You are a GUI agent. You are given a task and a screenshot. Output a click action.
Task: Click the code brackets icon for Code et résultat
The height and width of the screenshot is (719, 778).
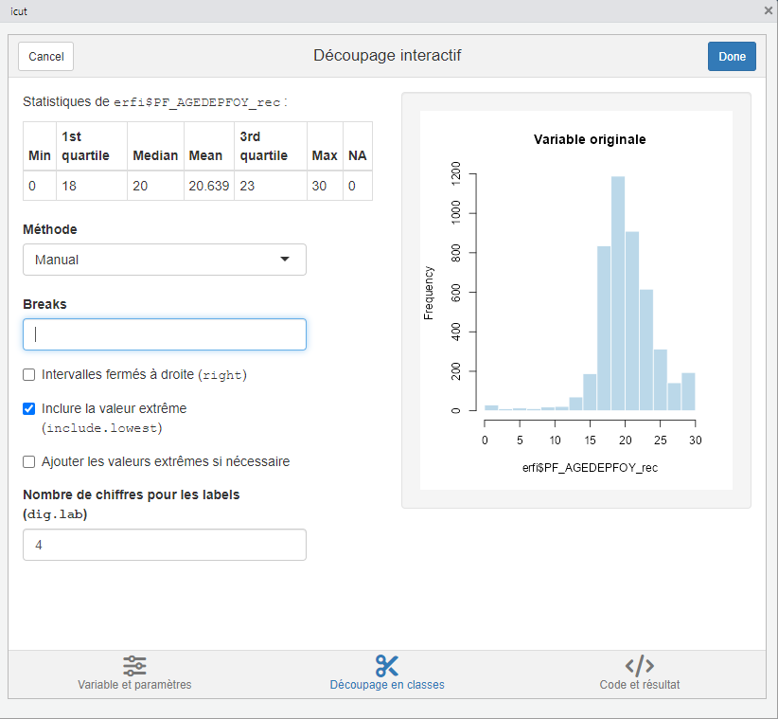pos(639,665)
